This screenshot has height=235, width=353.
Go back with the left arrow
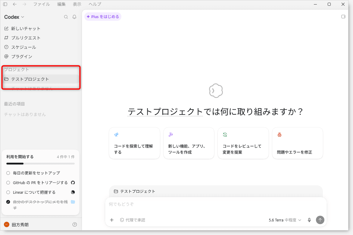click(15, 4)
